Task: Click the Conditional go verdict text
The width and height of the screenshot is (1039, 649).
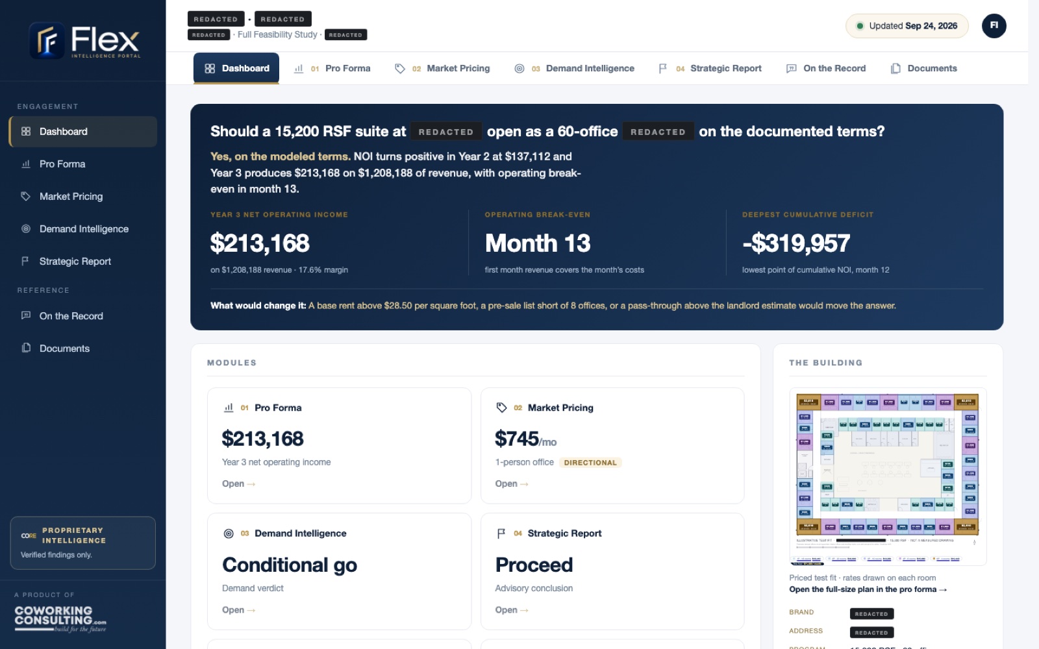Action: (290, 565)
